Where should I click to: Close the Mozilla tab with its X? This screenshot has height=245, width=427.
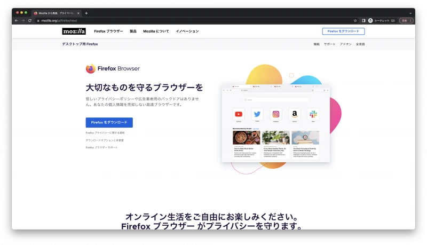78,13
